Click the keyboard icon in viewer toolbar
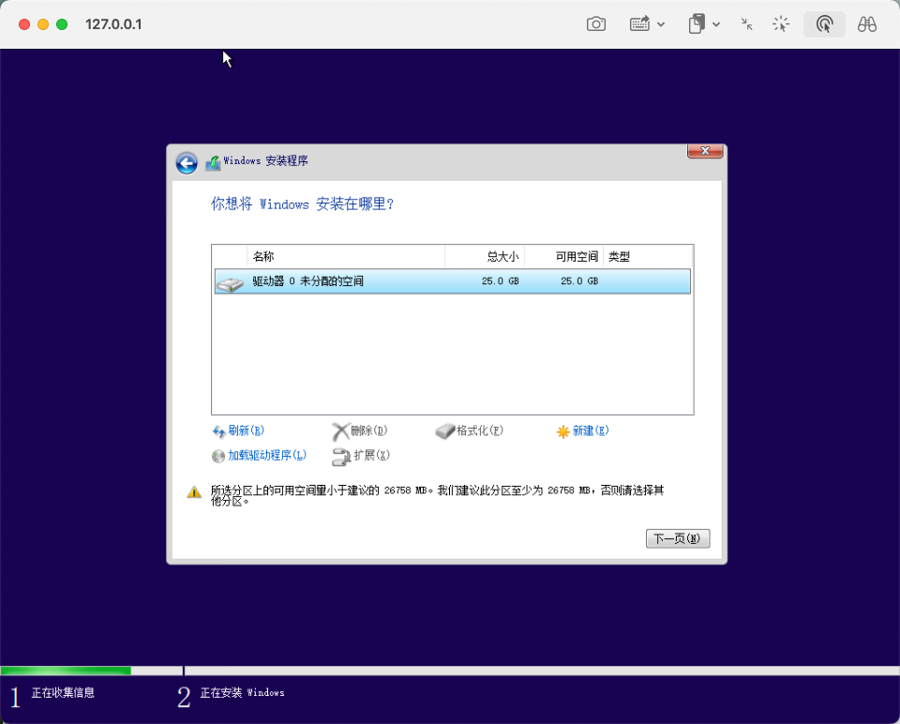Screen dimensions: 900x724 point(639,24)
